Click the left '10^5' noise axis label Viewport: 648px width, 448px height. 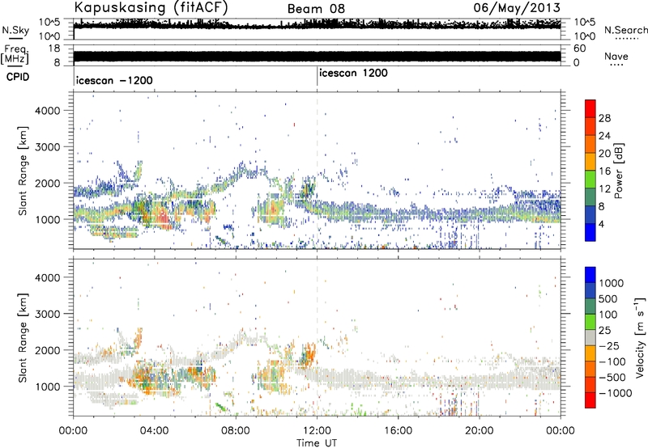pos(49,22)
